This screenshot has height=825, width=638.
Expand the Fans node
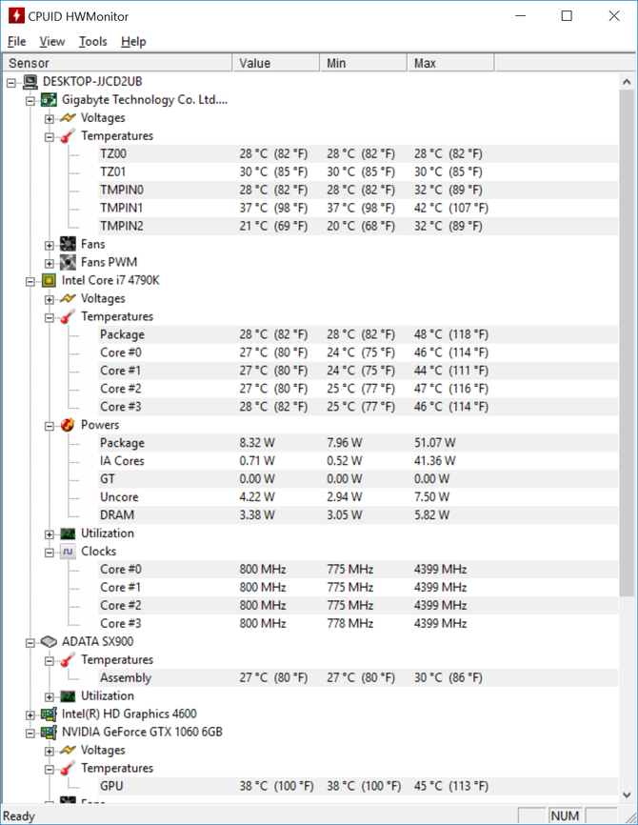50,245
